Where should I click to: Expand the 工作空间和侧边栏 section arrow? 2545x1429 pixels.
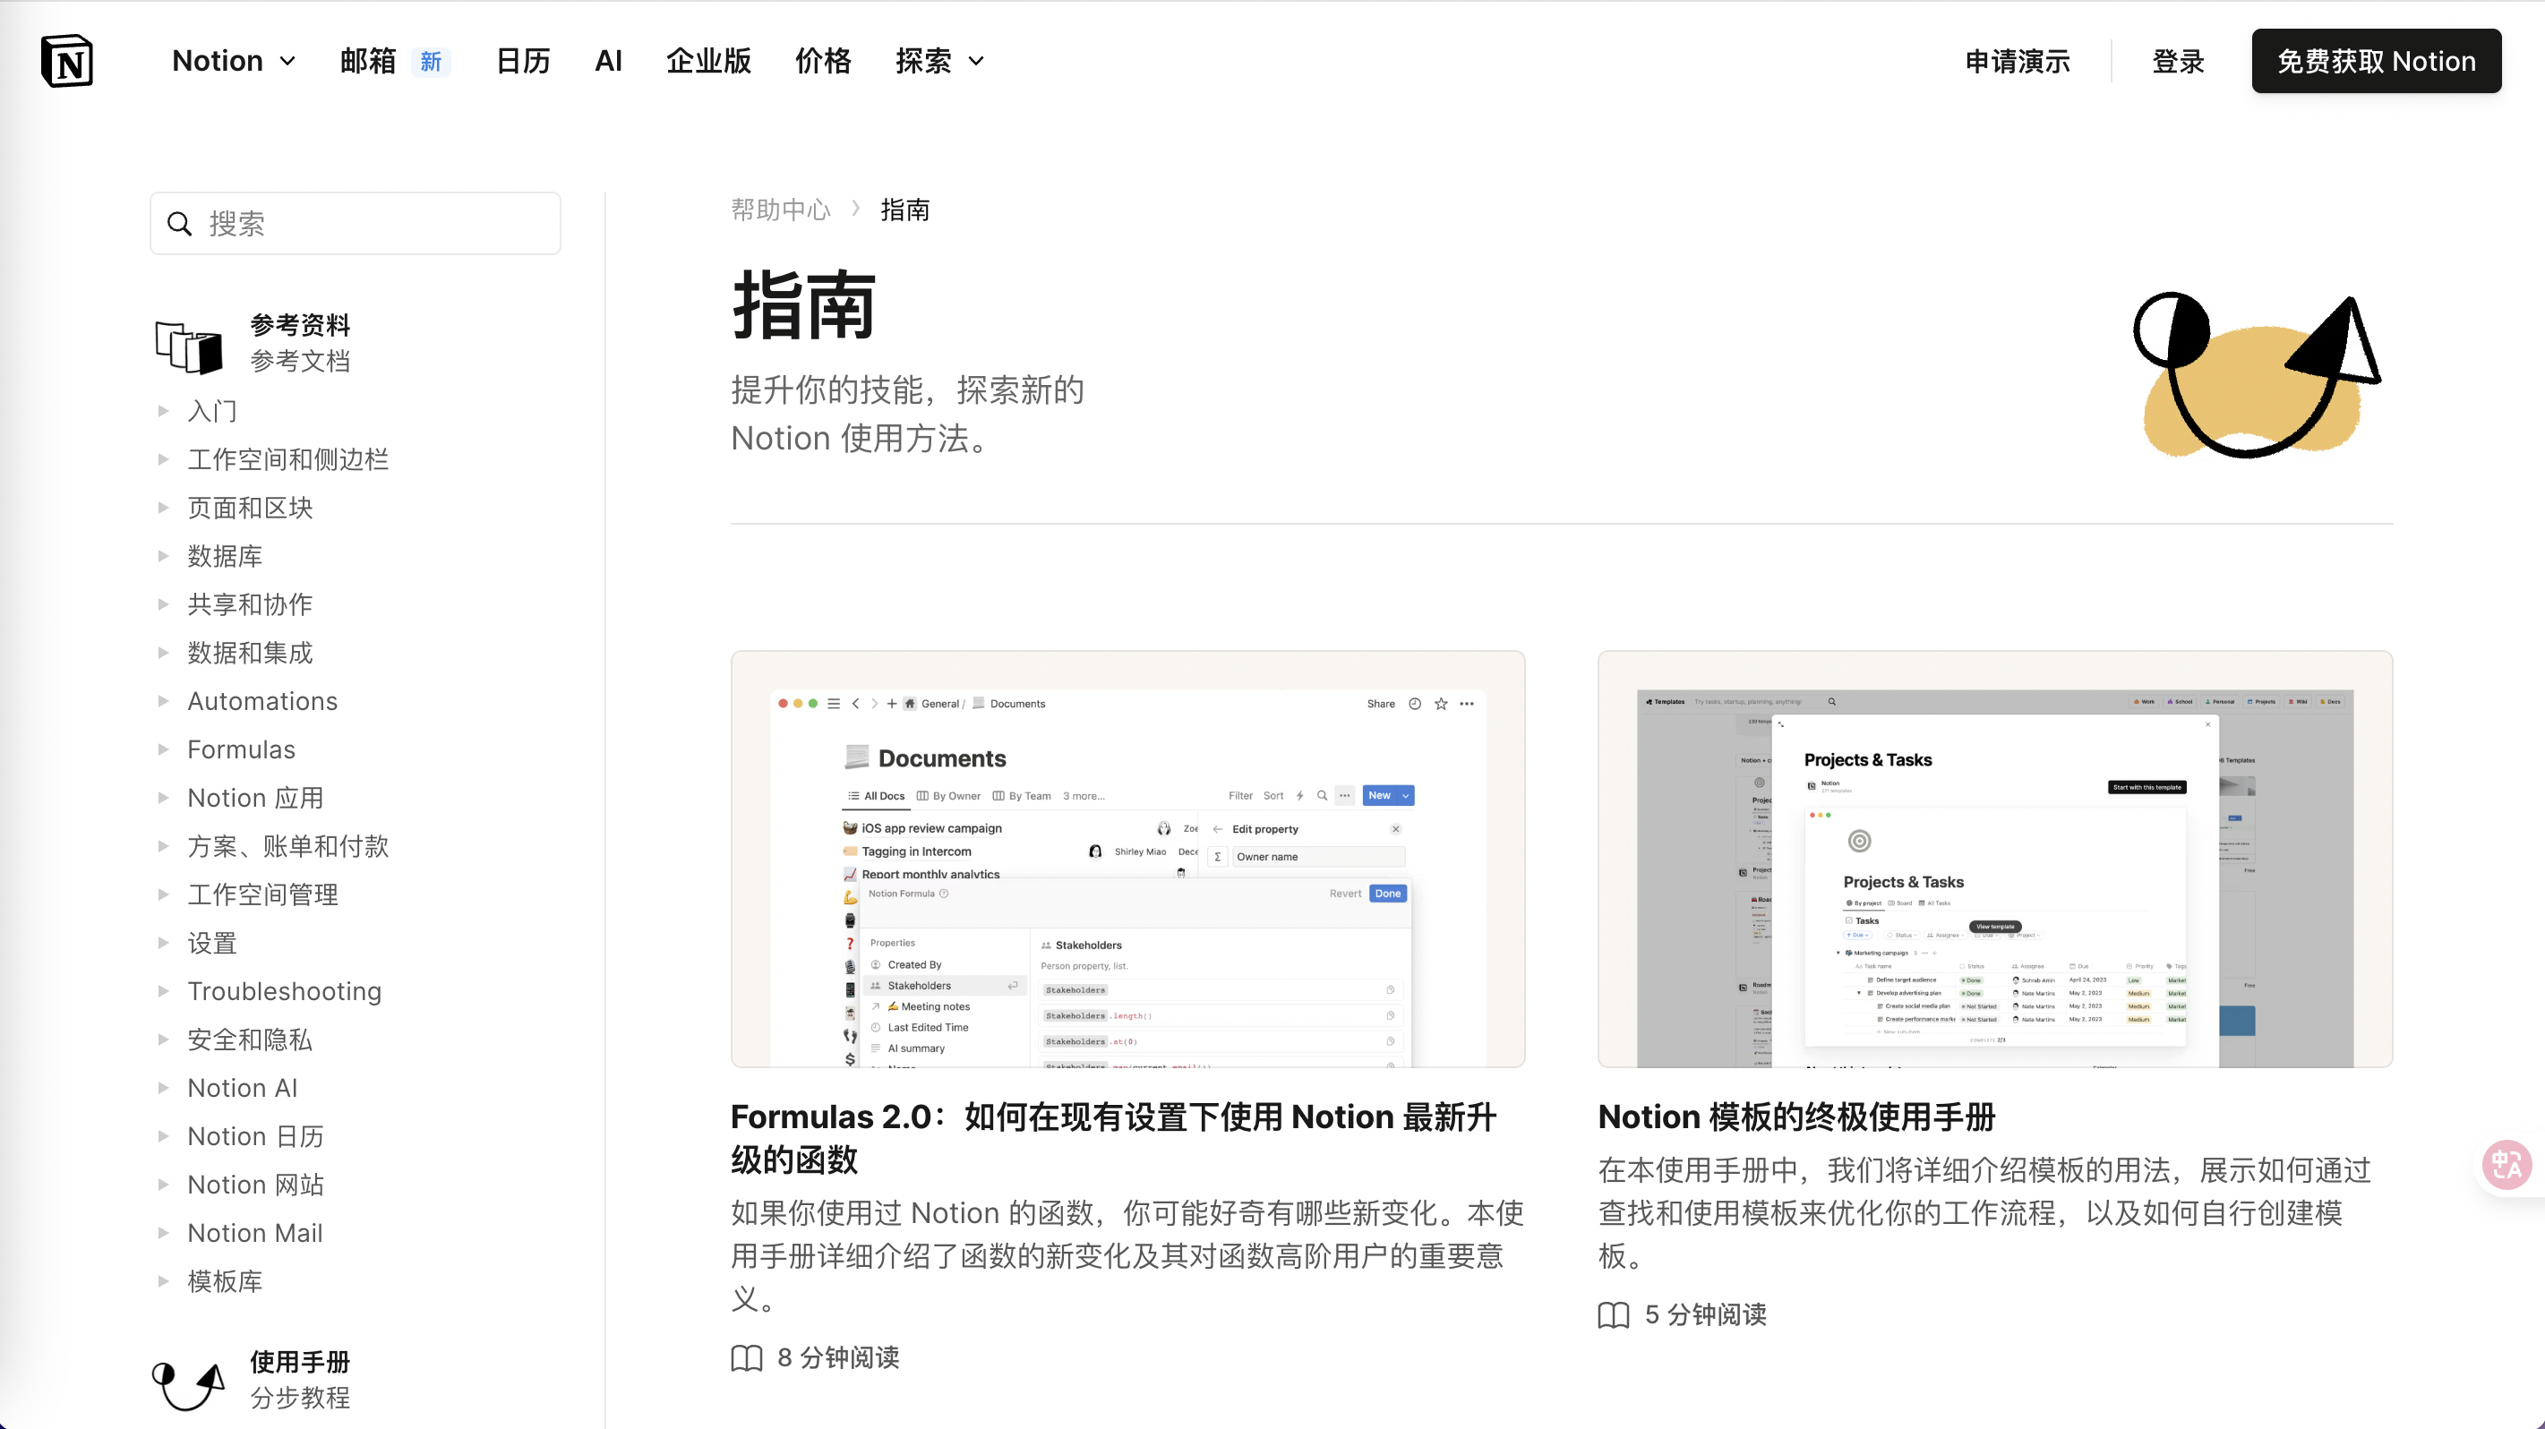pyautogui.click(x=164, y=459)
